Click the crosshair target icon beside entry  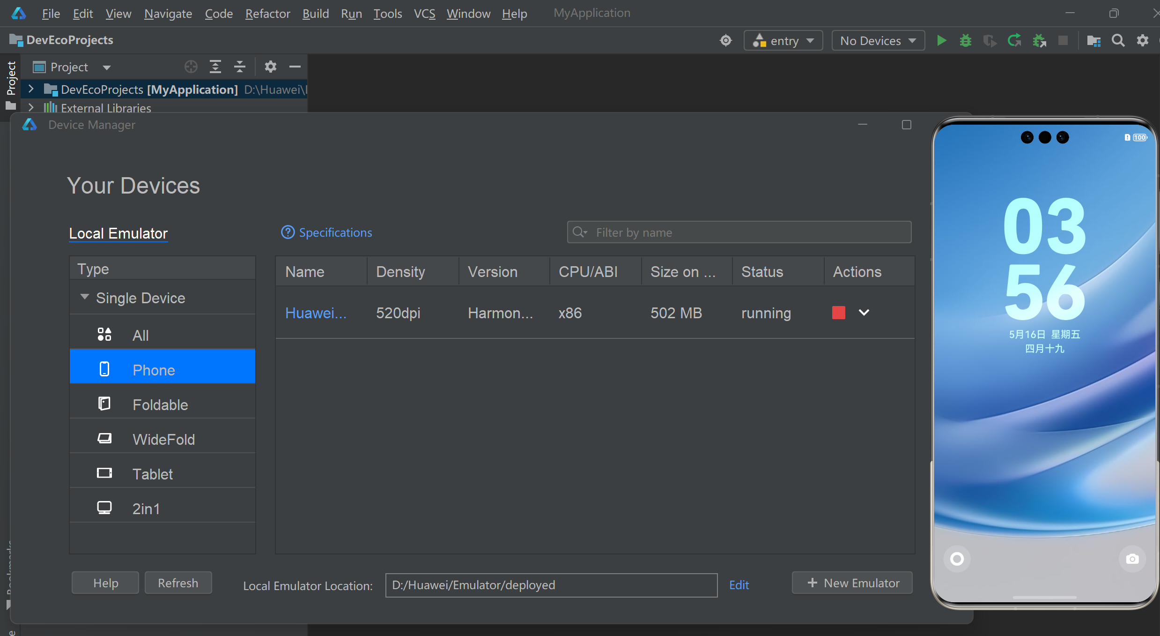point(726,41)
